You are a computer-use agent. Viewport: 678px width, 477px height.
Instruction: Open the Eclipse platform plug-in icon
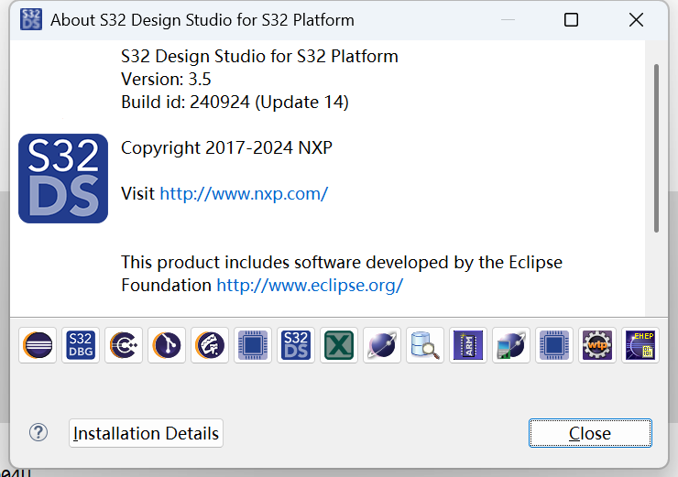tap(38, 345)
